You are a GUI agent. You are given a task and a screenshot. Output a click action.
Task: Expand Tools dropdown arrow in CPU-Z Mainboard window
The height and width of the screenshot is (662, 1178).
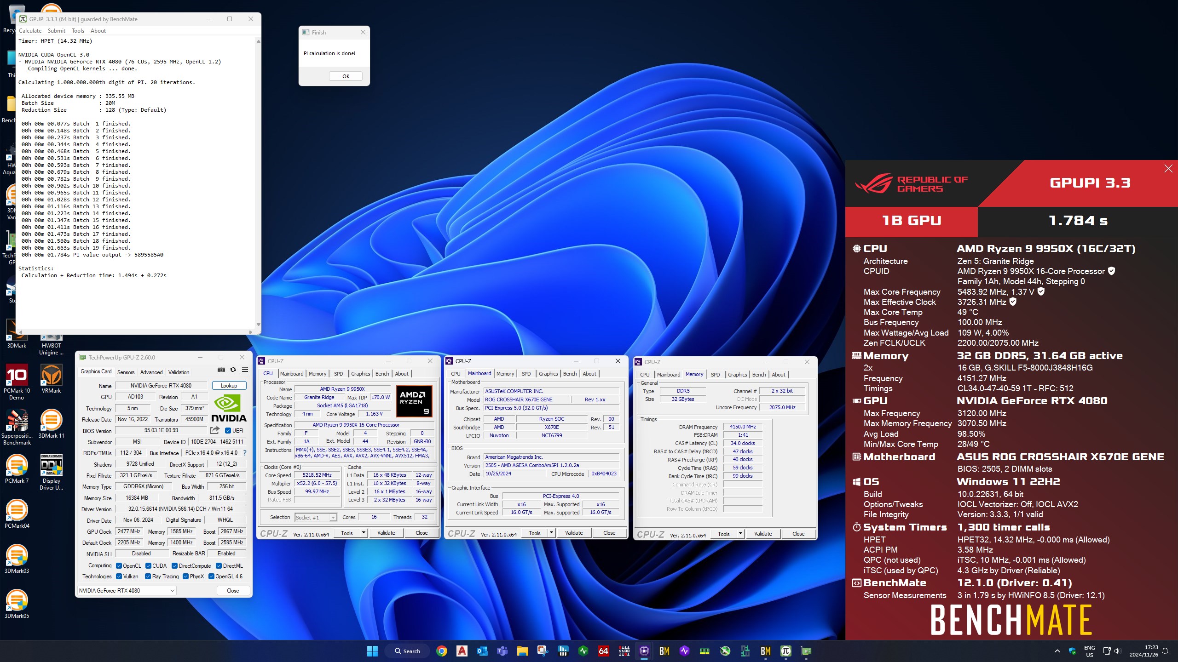tap(551, 533)
